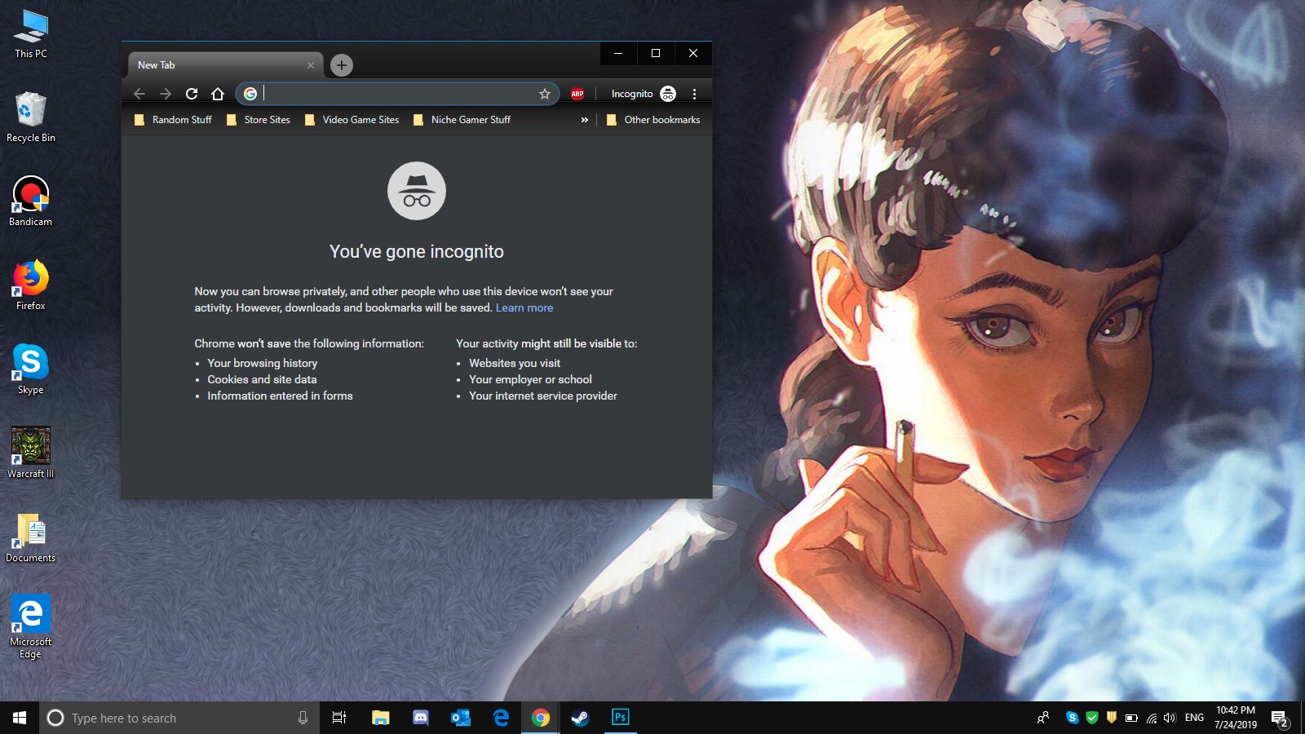Click the Type here to search box

(179, 718)
